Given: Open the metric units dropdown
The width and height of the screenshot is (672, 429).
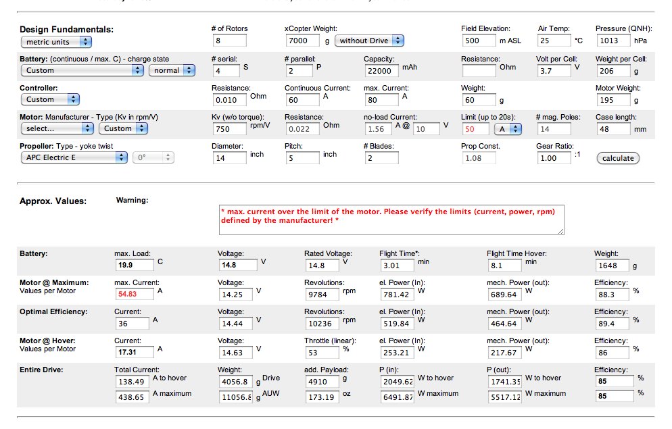Looking at the screenshot, I should point(55,42).
